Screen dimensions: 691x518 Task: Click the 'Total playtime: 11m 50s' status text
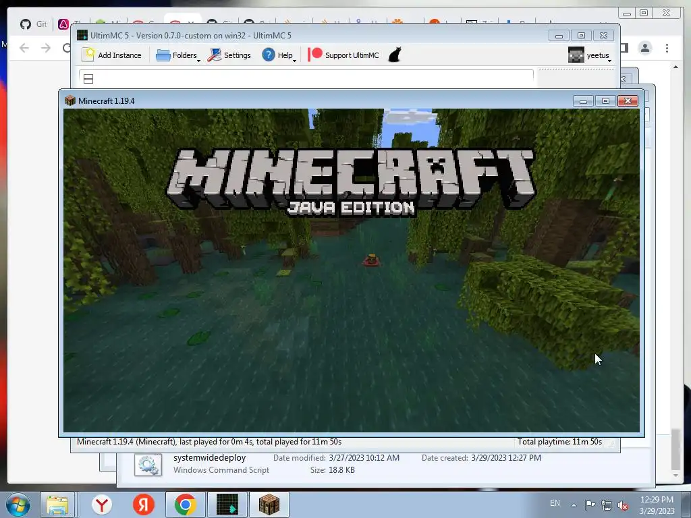(559, 442)
